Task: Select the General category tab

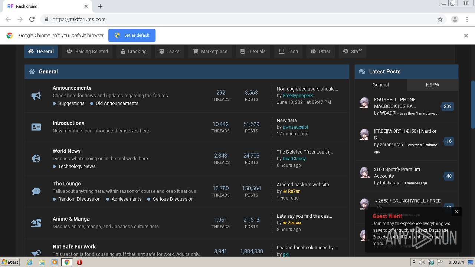Action: pyautogui.click(x=41, y=52)
